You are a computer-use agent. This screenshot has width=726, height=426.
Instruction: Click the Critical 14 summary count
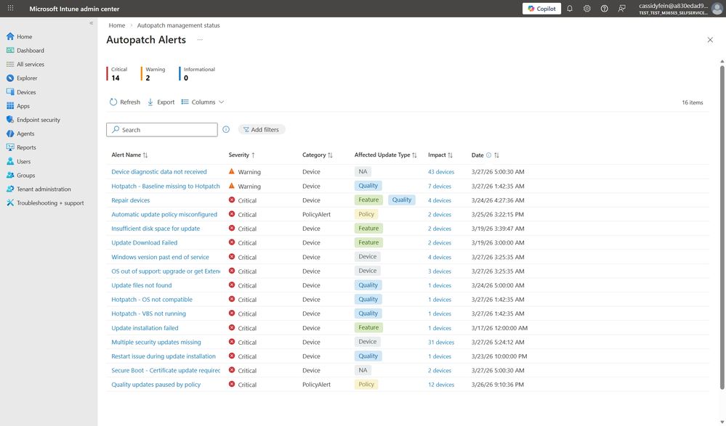coord(118,74)
